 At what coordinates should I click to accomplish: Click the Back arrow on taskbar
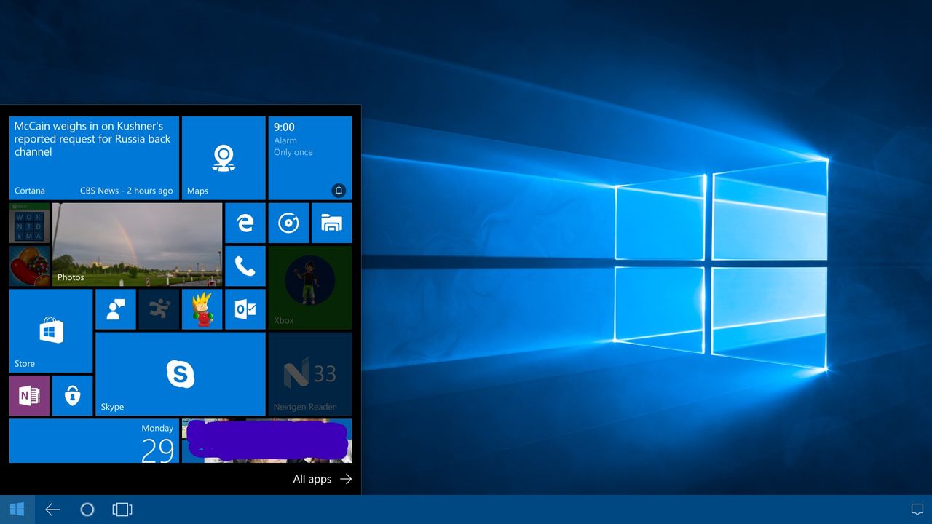point(52,509)
